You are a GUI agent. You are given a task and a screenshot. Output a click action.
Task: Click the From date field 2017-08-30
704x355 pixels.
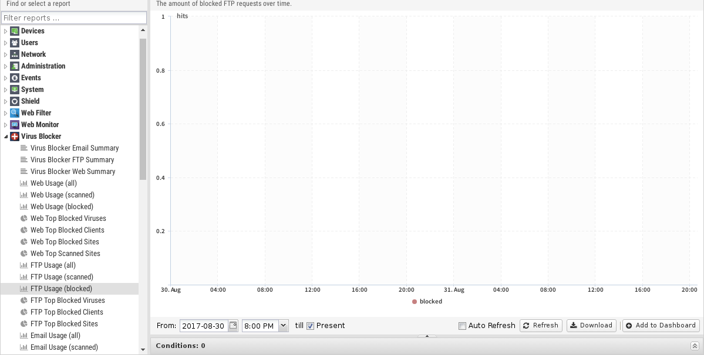(204, 326)
